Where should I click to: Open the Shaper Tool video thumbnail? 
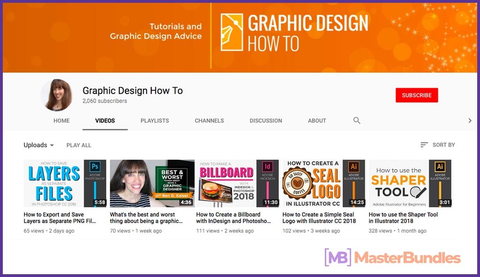point(410,183)
